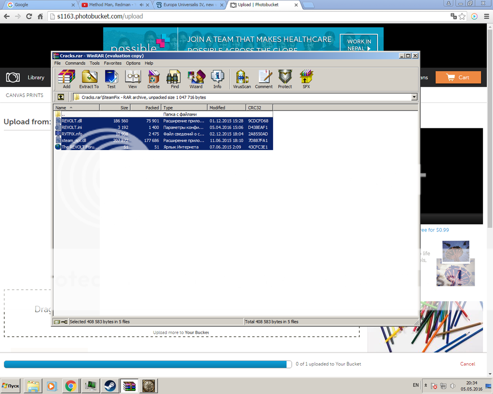Click the Cancel upload link
Image resolution: width=493 pixels, height=394 pixels.
click(467, 364)
